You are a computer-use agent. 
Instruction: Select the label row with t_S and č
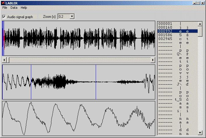(x=178, y=99)
